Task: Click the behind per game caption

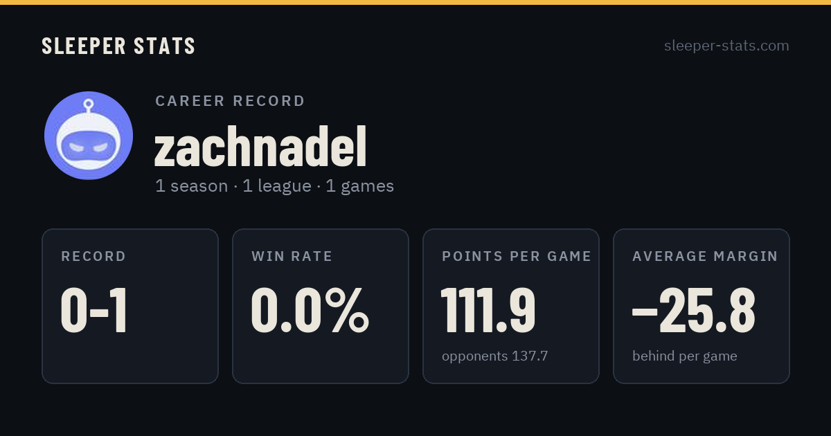Action: [685, 356]
